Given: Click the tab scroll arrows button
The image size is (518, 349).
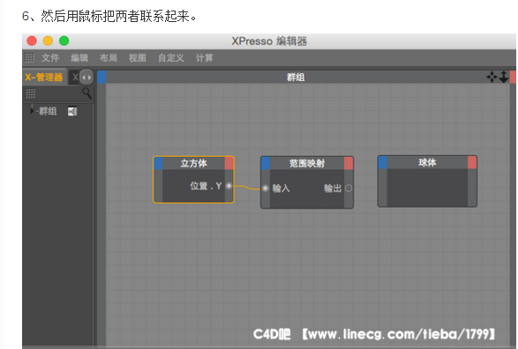Looking at the screenshot, I should [86, 78].
